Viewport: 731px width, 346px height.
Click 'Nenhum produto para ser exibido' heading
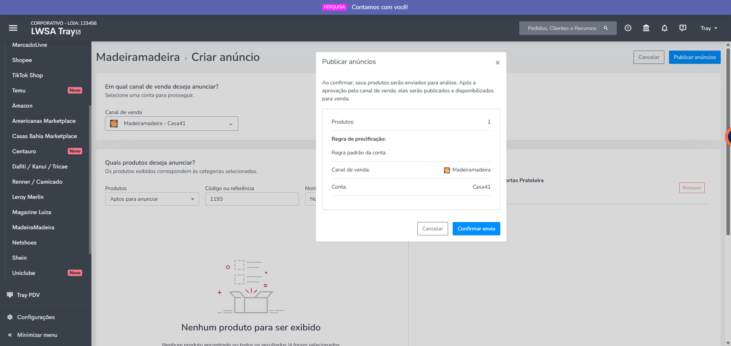pos(251,327)
